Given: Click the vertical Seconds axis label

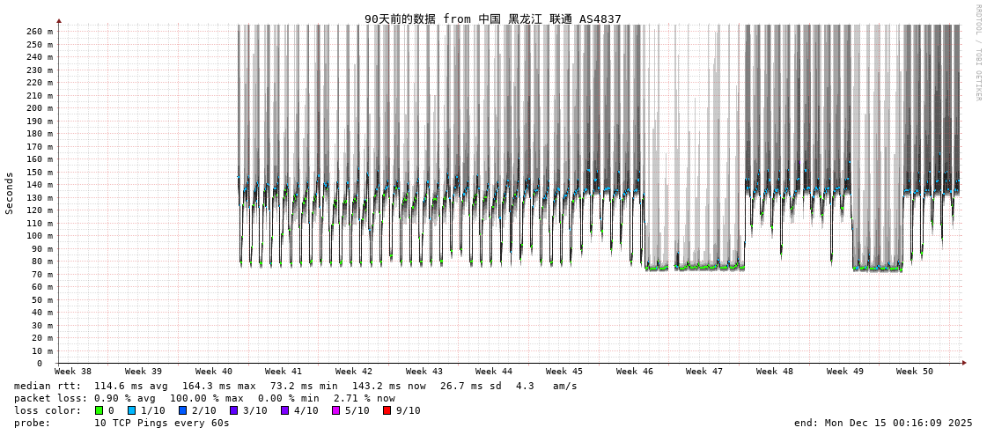Looking at the screenshot, I should pos(10,194).
